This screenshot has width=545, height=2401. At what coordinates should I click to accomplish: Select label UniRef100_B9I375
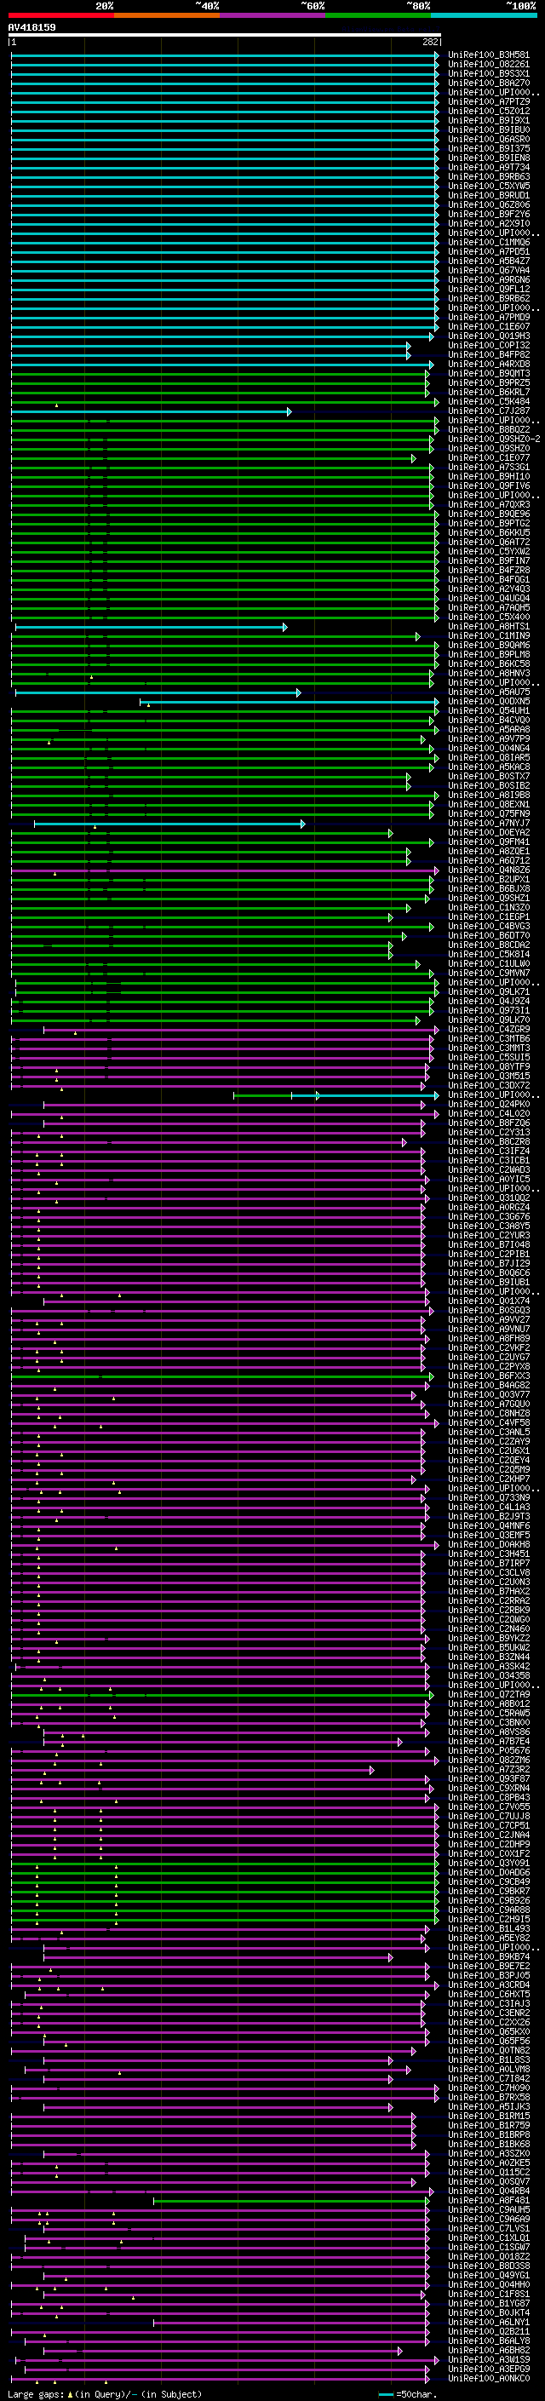click(x=489, y=148)
